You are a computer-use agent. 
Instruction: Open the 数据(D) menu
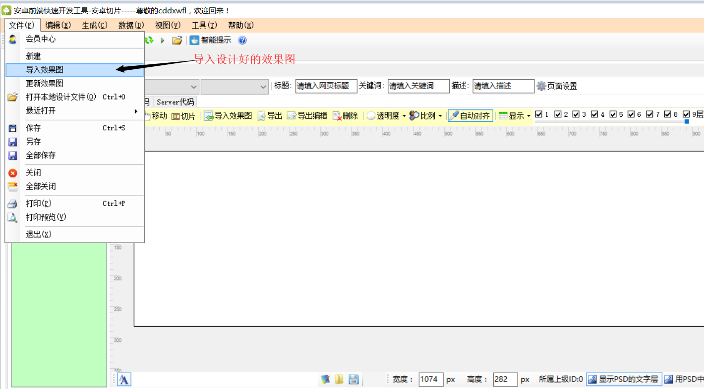pyautogui.click(x=131, y=25)
